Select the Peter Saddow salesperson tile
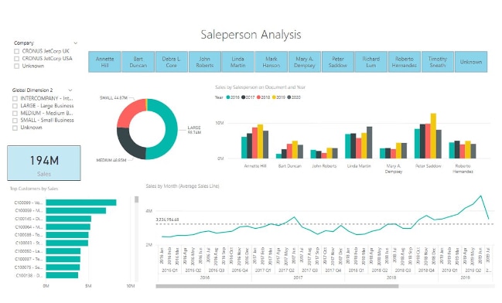 click(338, 62)
